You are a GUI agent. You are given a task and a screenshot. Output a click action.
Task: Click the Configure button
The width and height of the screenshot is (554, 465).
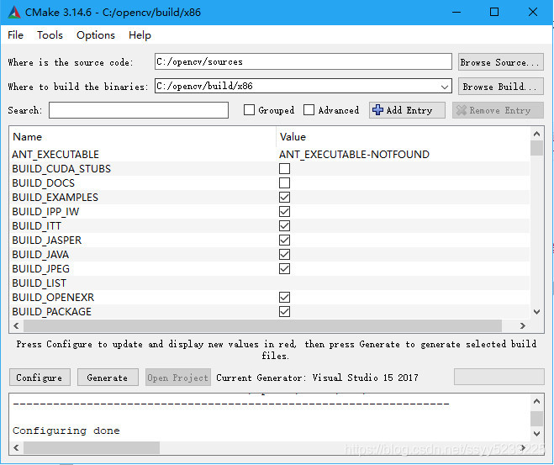tap(40, 378)
